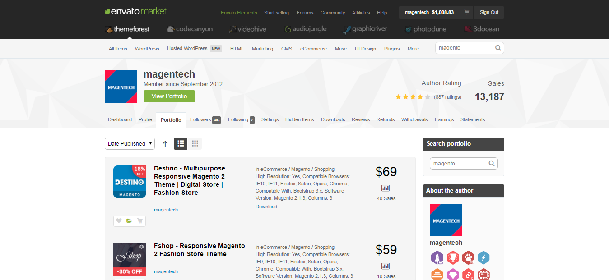View Fshop sales chart icon
The image size is (609, 280).
pos(386,266)
